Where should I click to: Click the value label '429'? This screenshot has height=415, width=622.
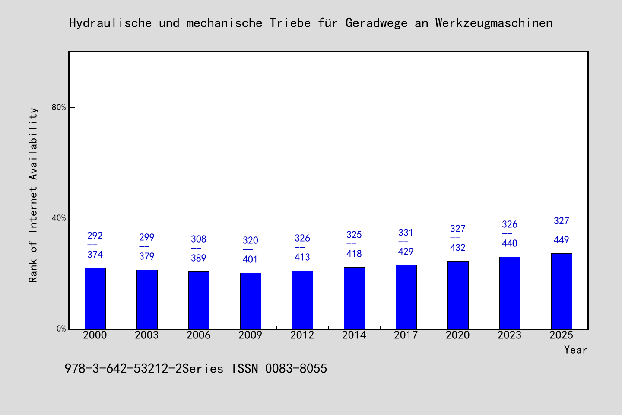(x=406, y=252)
